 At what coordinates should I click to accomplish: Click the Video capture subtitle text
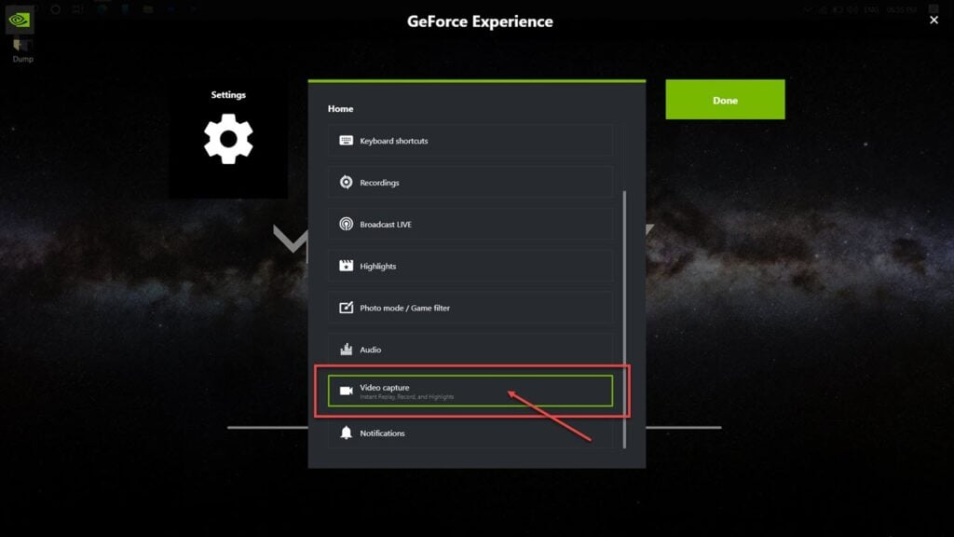(406, 397)
